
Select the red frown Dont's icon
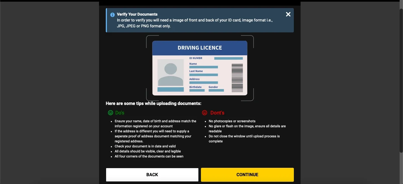[x=205, y=113]
